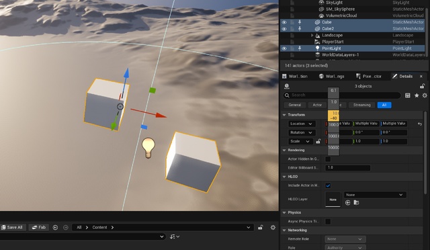Select the Streaming filter button
430x250 pixels.
(x=361, y=105)
